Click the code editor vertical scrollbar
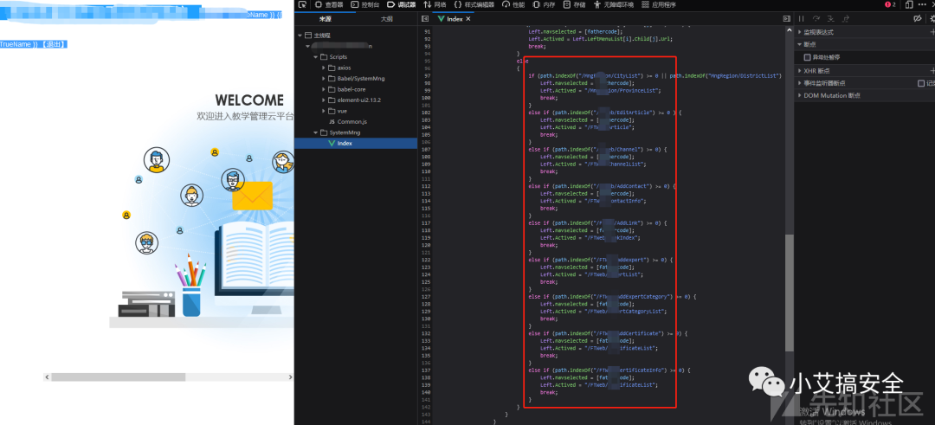This screenshot has height=425, width=935. click(790, 292)
